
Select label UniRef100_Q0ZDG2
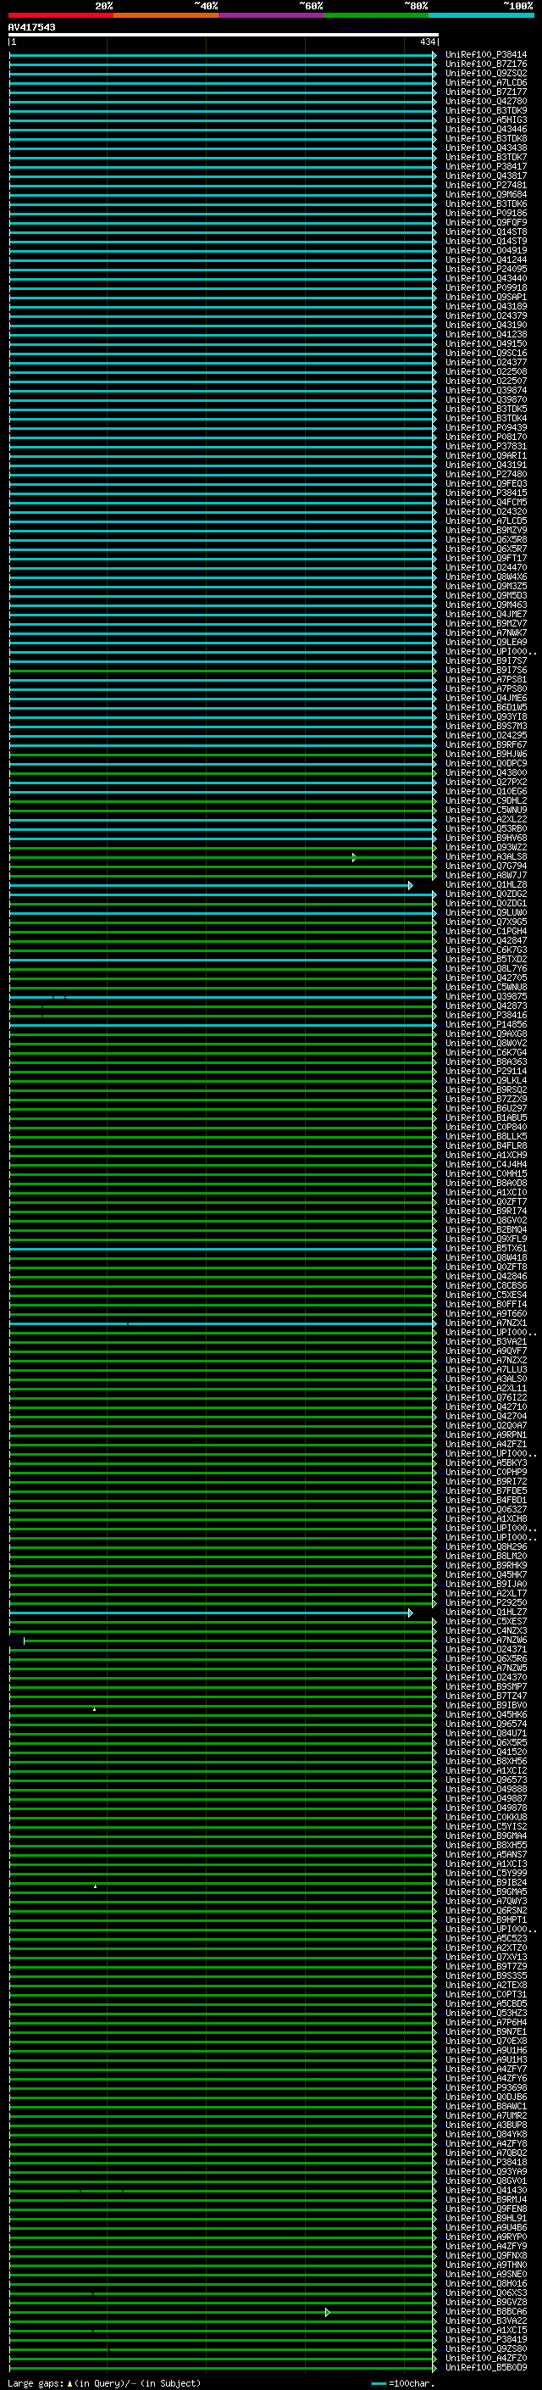[x=486, y=894]
